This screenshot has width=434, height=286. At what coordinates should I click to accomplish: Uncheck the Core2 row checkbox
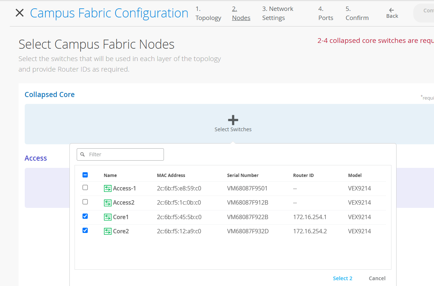pos(85,230)
